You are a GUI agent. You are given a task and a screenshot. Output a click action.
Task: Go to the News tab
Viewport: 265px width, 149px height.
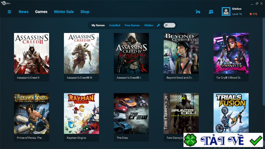click(x=24, y=12)
